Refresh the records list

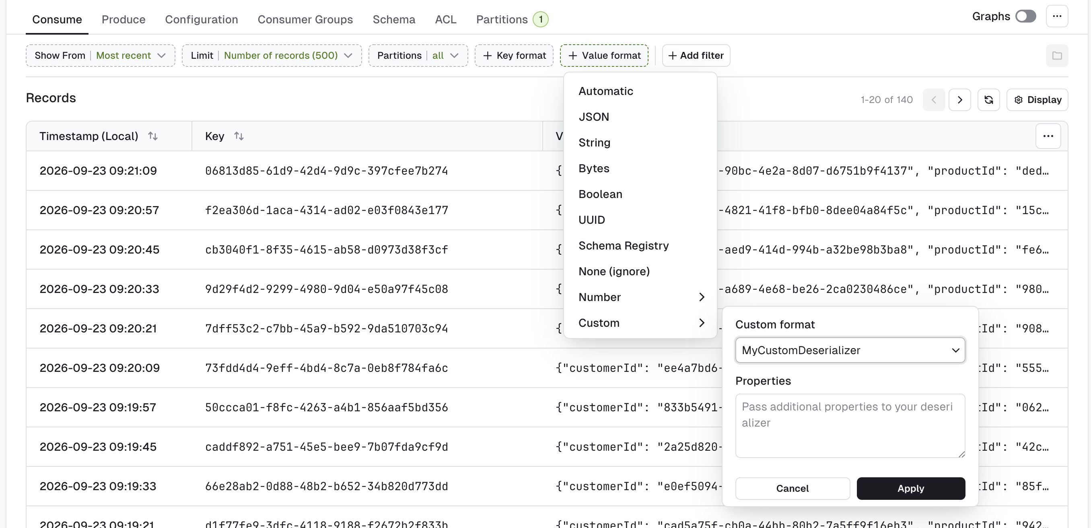[988, 99]
